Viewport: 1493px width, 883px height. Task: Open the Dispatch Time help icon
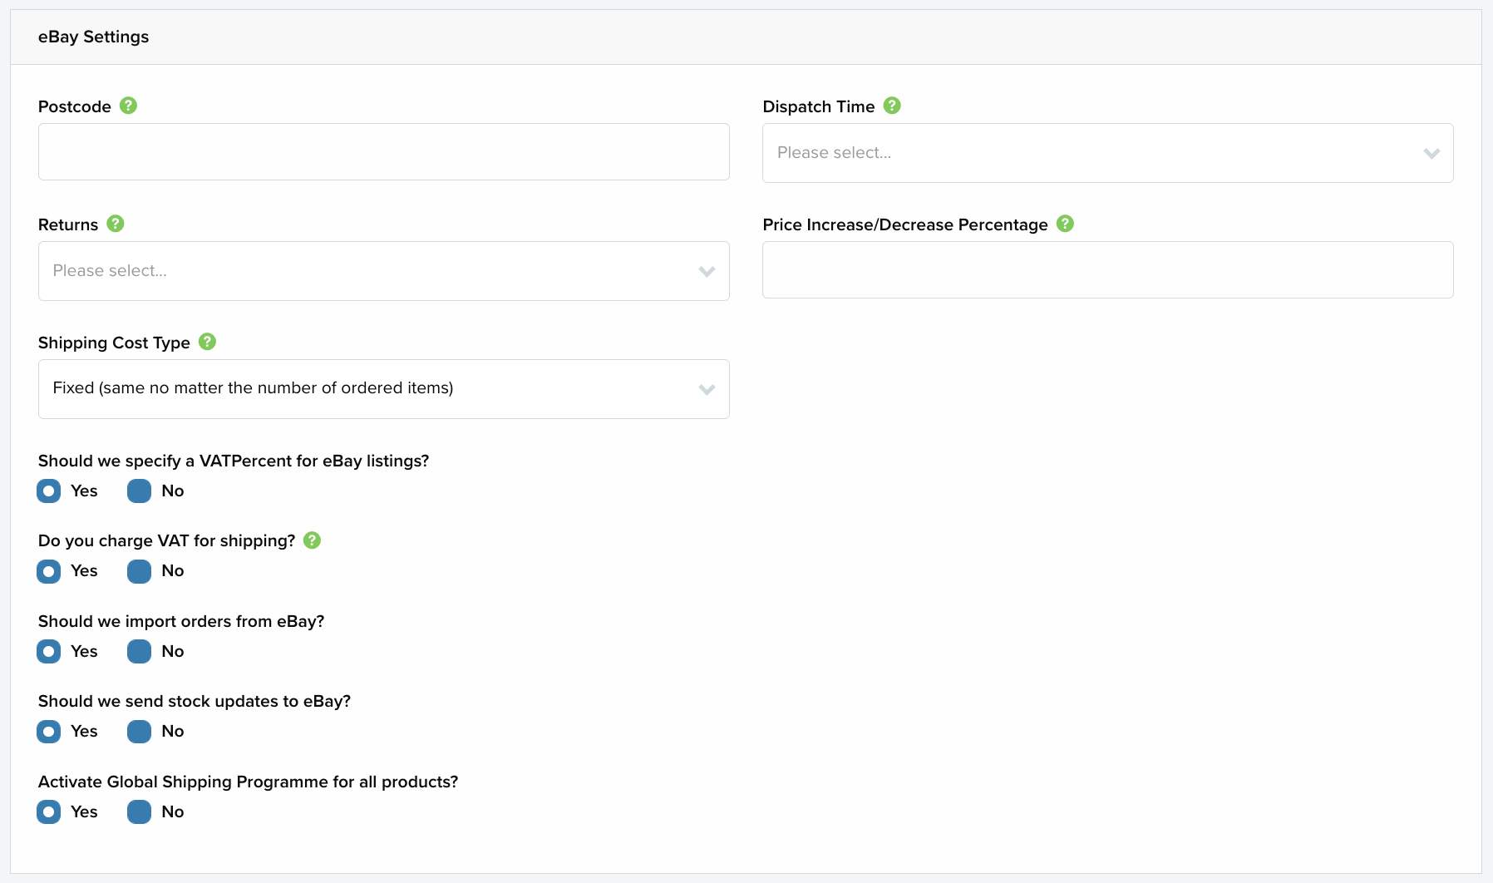pos(892,106)
